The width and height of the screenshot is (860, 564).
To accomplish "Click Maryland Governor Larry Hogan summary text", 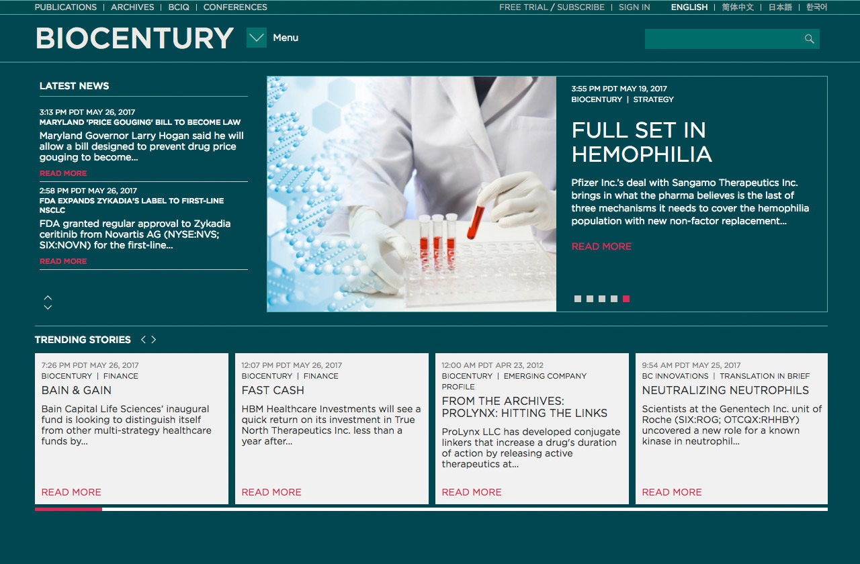I will point(142,146).
